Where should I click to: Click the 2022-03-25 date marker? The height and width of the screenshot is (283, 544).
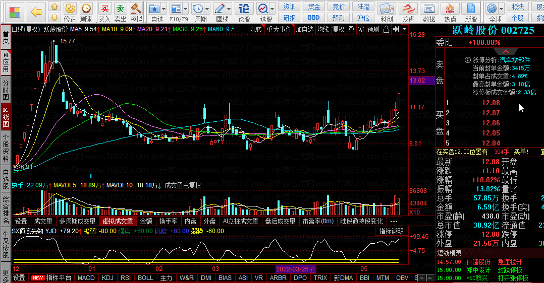(x=296, y=269)
